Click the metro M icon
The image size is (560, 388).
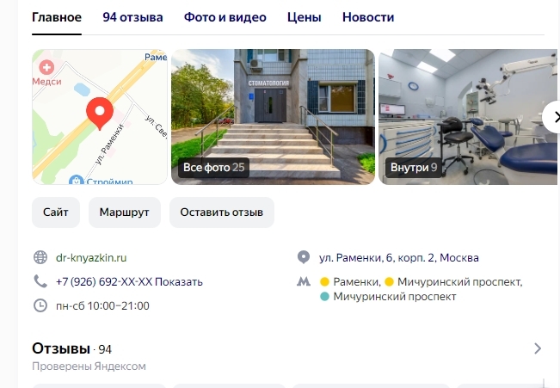point(304,282)
